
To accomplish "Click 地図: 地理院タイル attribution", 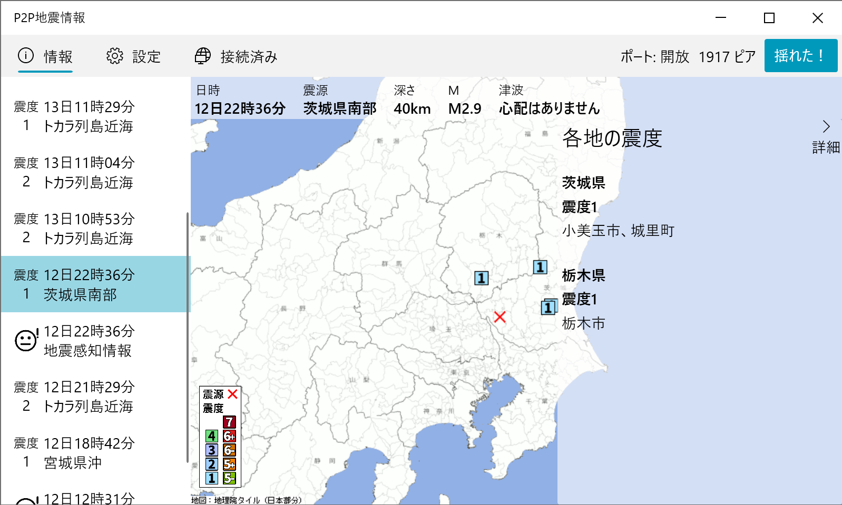I will pyautogui.click(x=247, y=500).
